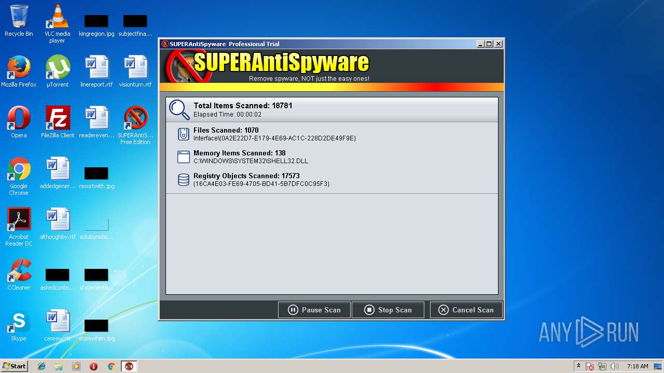Select the kingregion.jpg desktop file
Image resolution: width=664 pixels, height=373 pixels.
96,25
